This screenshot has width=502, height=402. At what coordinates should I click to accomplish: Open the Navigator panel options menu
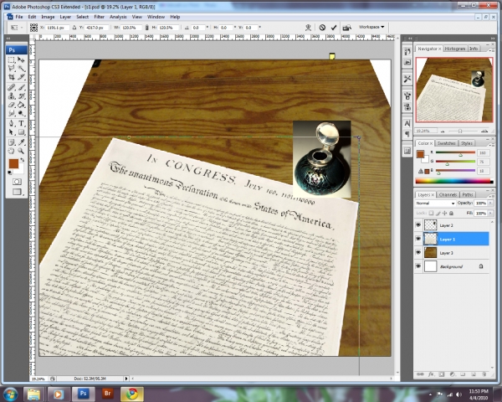tap(490, 49)
